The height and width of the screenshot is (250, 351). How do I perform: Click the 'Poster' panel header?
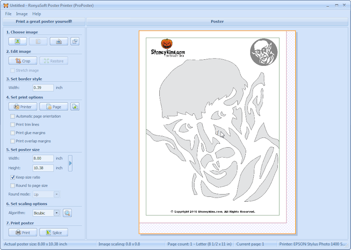click(x=217, y=22)
